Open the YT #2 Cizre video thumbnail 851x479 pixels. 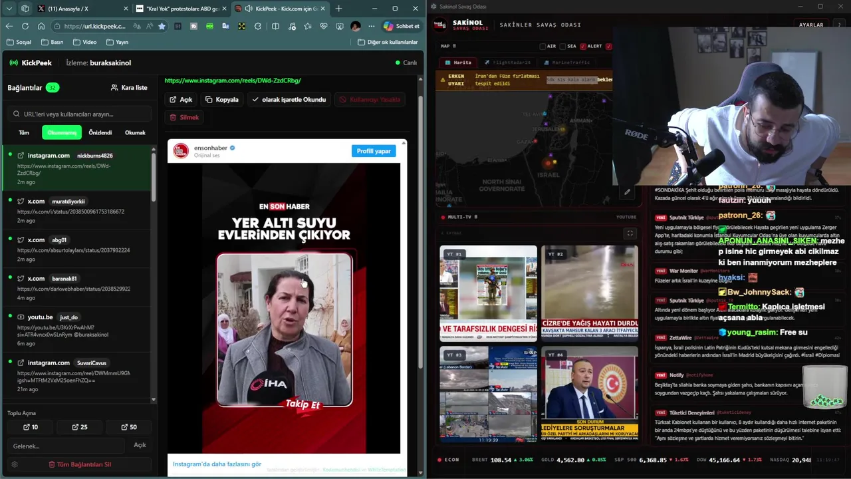tap(590, 293)
